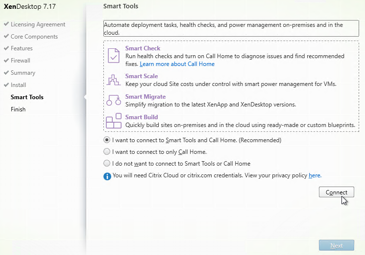
Task: Select Finish step in sidebar
Action: (18, 109)
